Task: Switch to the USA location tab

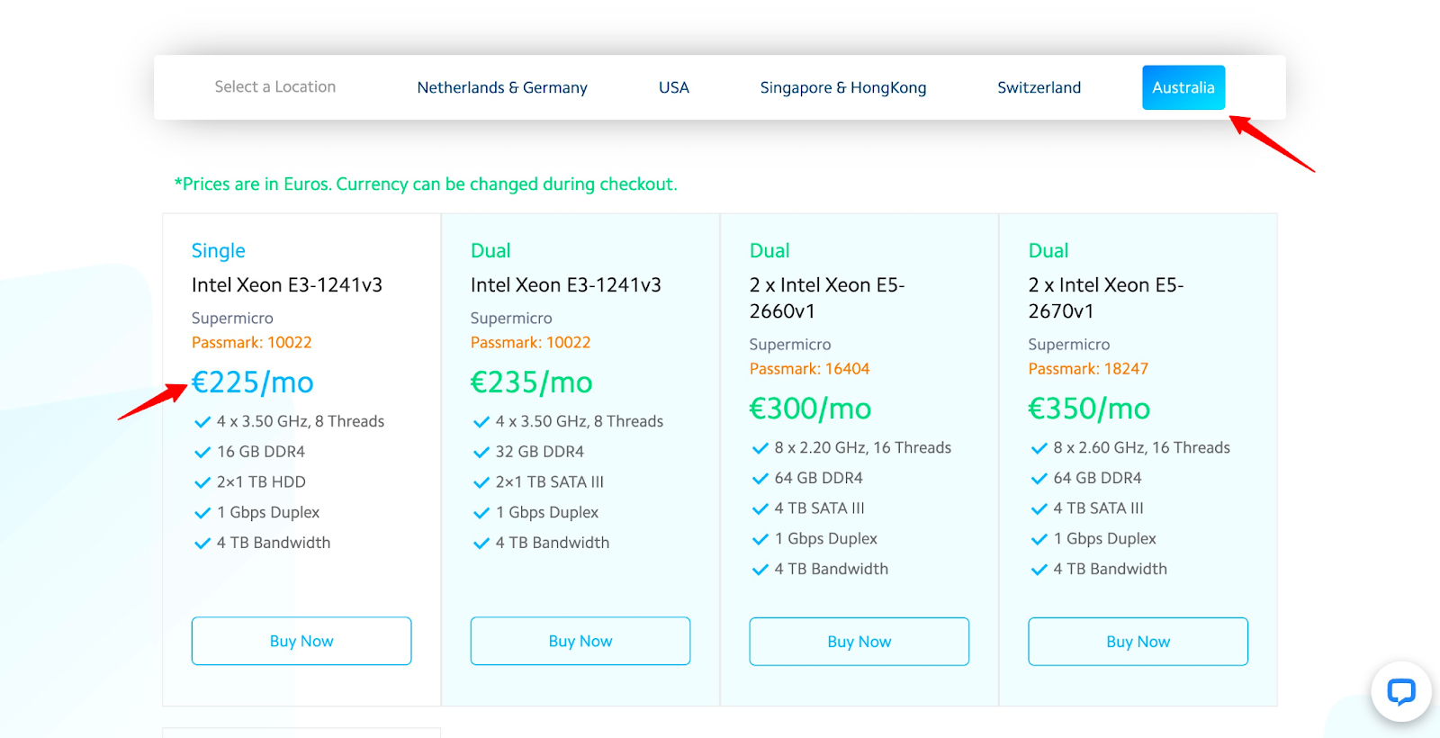Action: click(x=673, y=87)
